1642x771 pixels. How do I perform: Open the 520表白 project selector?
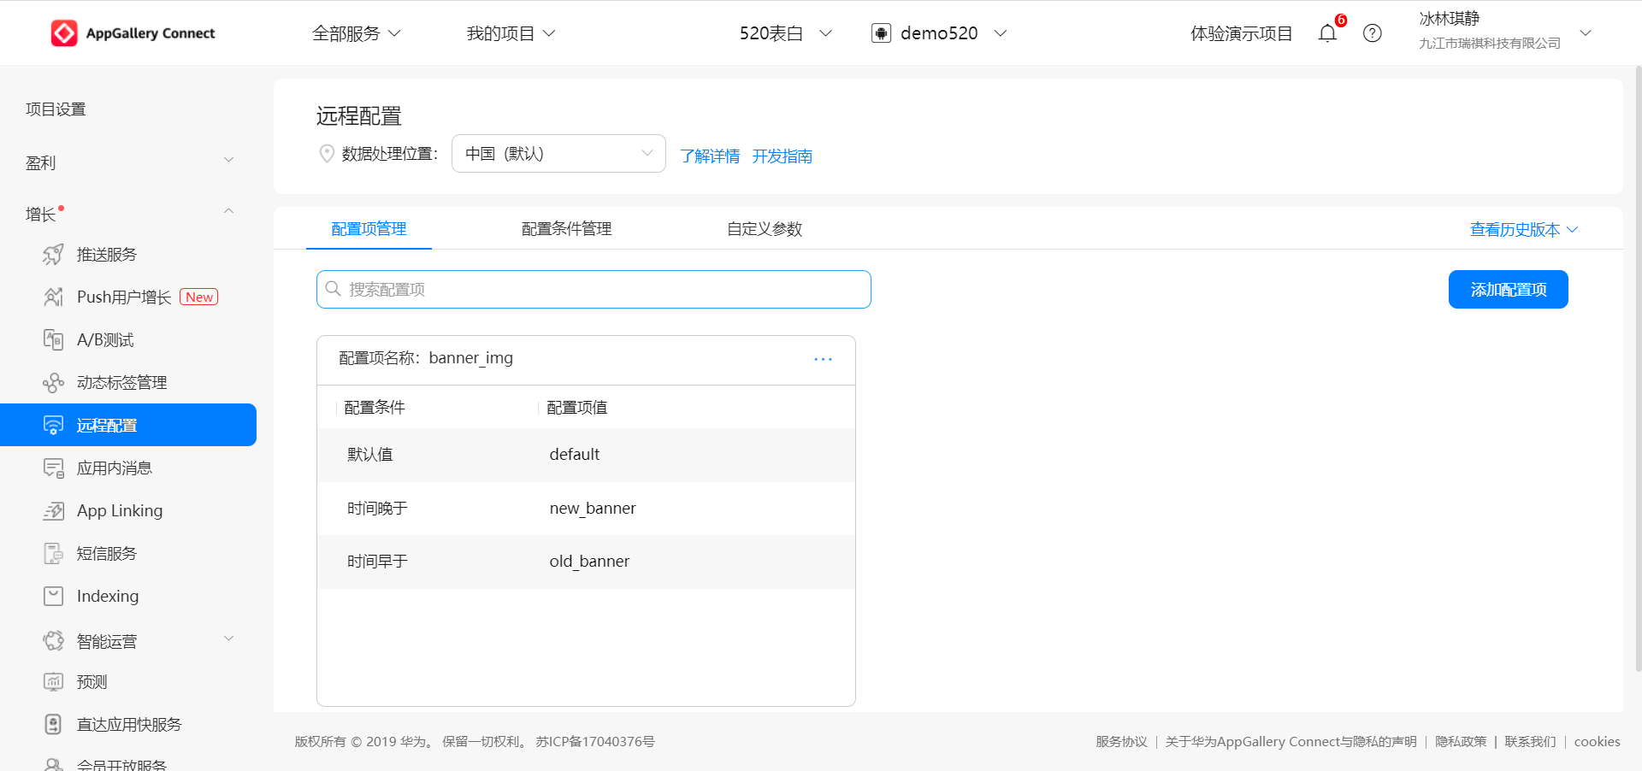point(785,33)
